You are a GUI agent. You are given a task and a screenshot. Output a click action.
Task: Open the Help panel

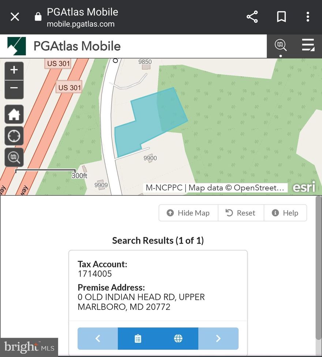coord(285,213)
